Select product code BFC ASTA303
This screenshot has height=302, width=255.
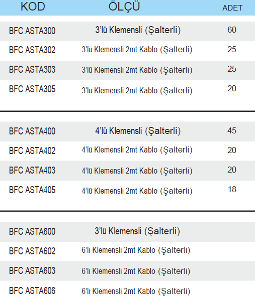(x=32, y=70)
